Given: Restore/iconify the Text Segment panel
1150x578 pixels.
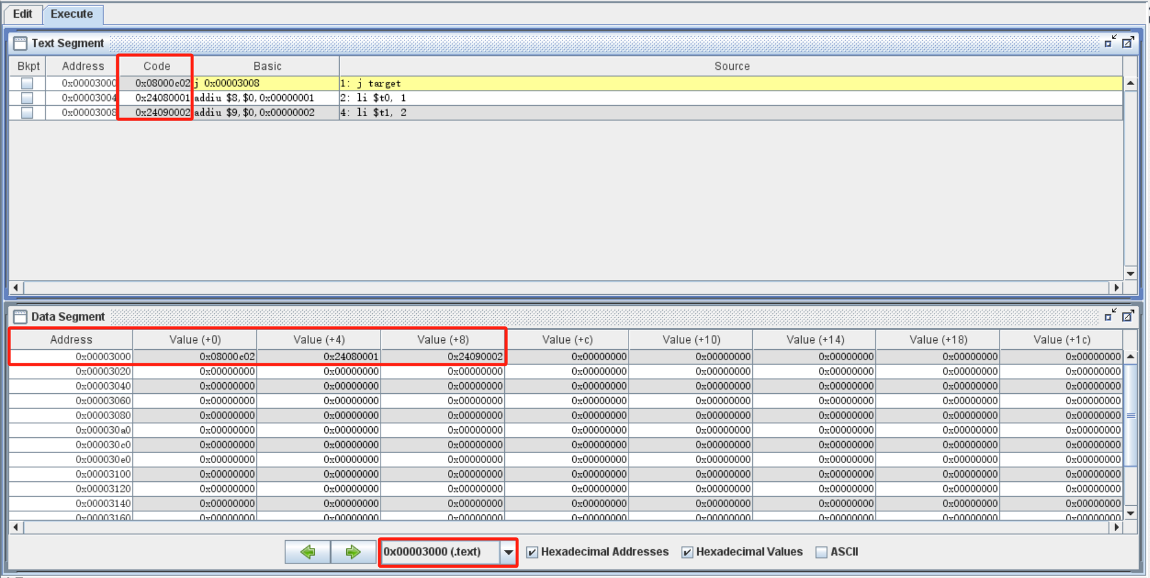Looking at the screenshot, I should [x=1110, y=42].
